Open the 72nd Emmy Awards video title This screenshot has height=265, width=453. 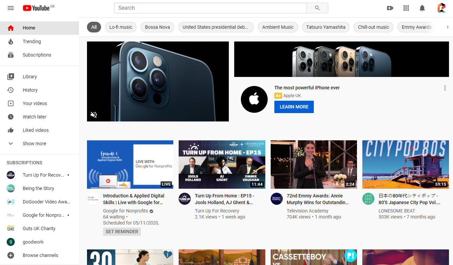coord(318,199)
